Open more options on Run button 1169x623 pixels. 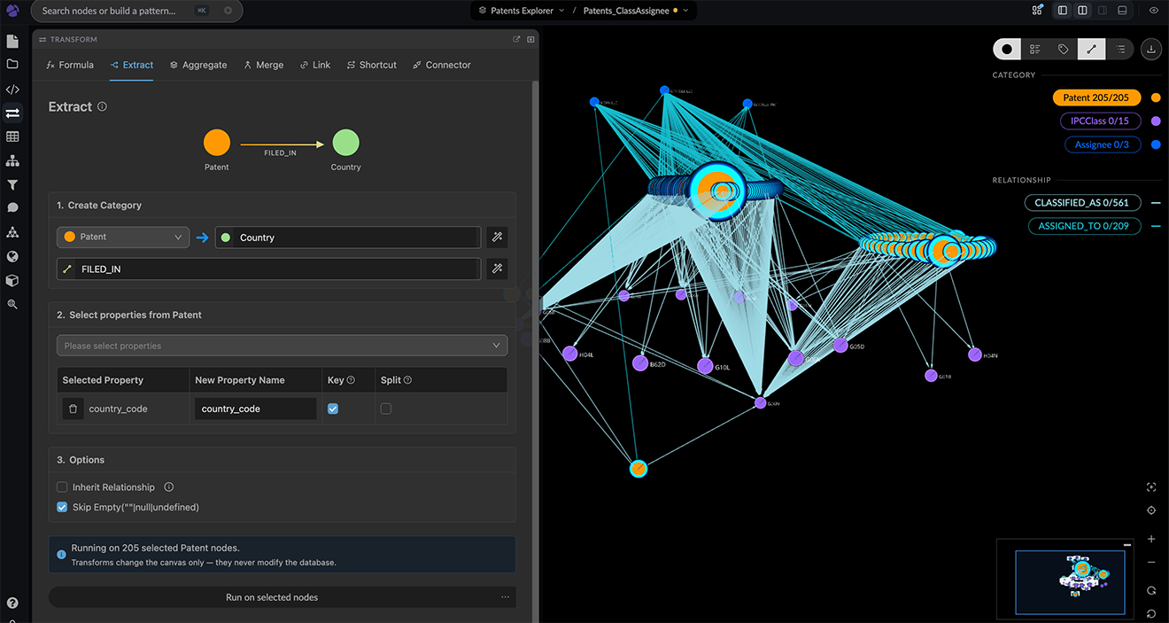point(505,597)
